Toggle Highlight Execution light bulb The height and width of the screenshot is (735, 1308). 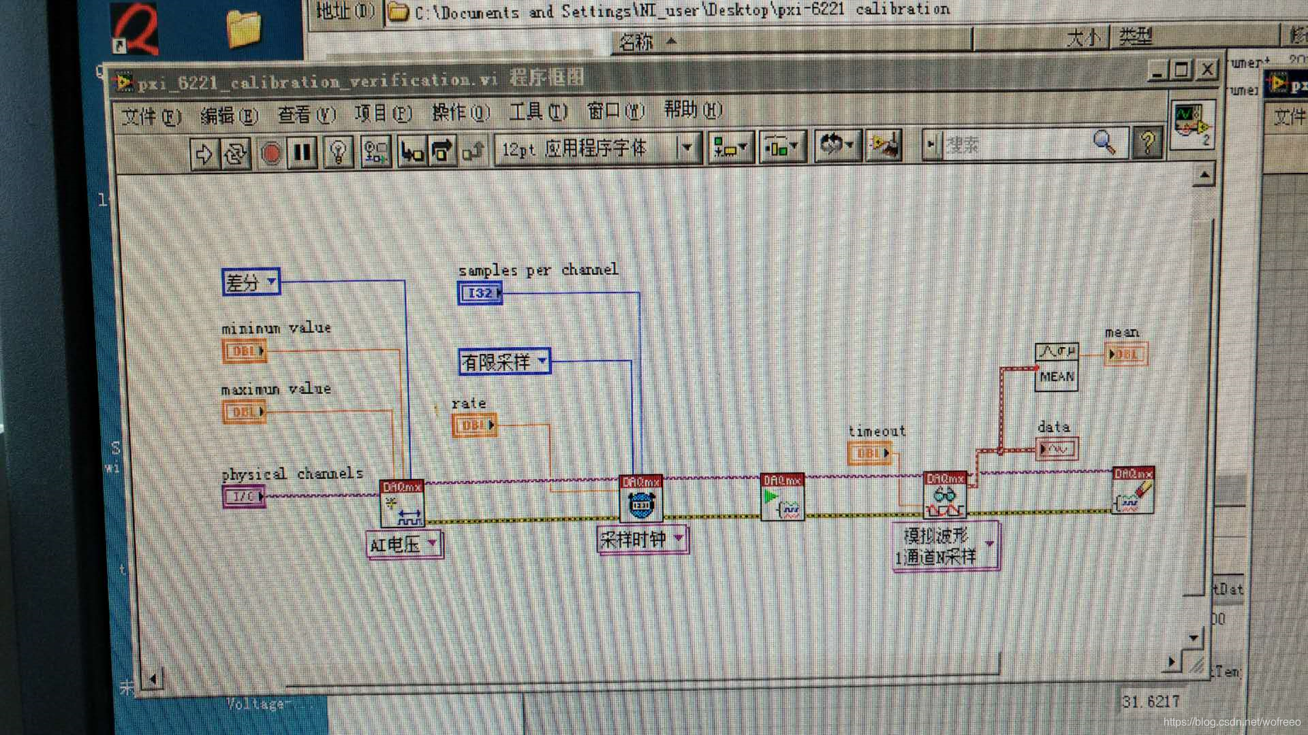coord(338,152)
